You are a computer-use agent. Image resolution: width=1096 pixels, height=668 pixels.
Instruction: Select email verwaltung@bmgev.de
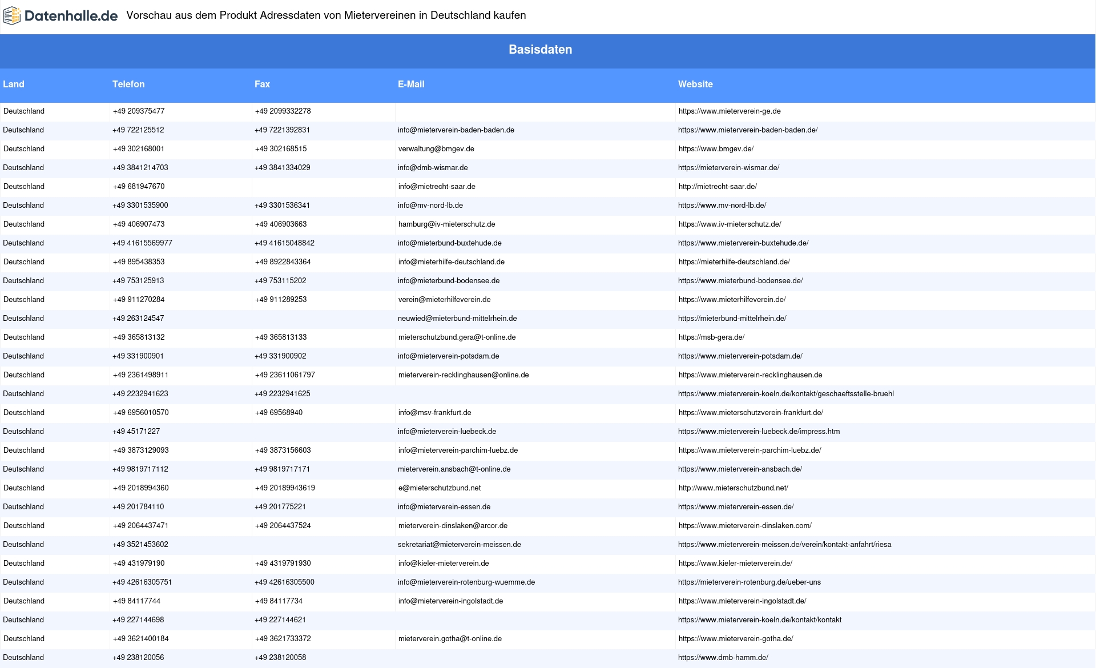(436, 149)
